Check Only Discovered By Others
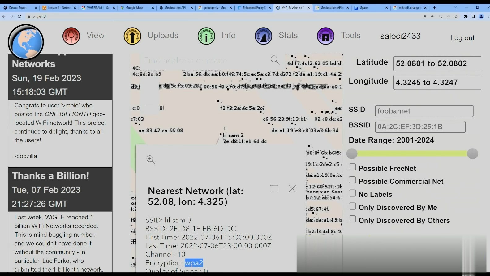 (352, 219)
